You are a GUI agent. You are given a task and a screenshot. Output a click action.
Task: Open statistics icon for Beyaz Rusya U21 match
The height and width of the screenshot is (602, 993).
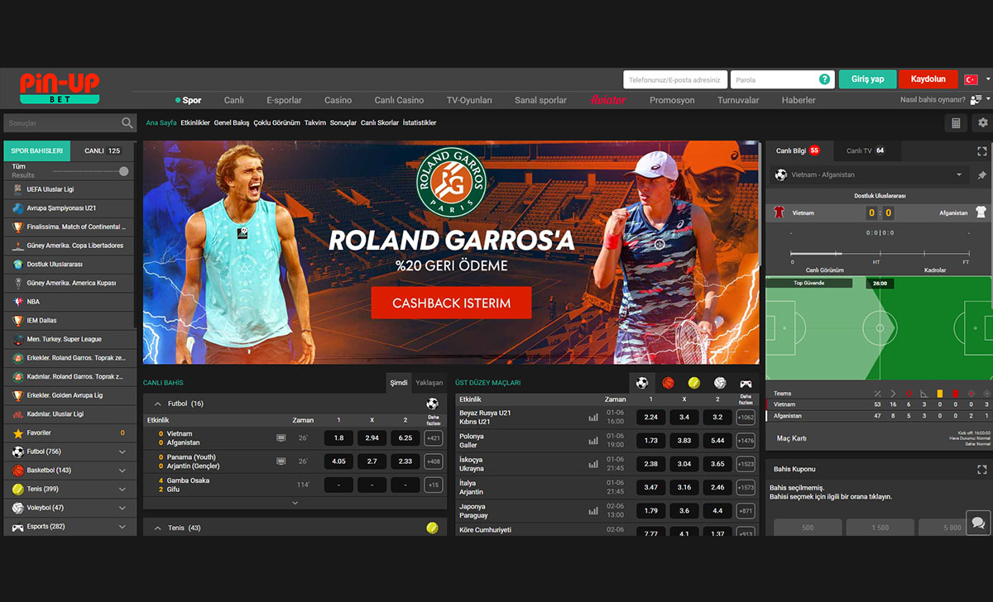tap(592, 418)
